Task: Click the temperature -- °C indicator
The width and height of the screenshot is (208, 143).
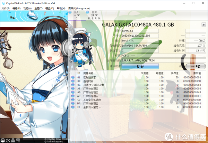Action: (x=196, y=66)
